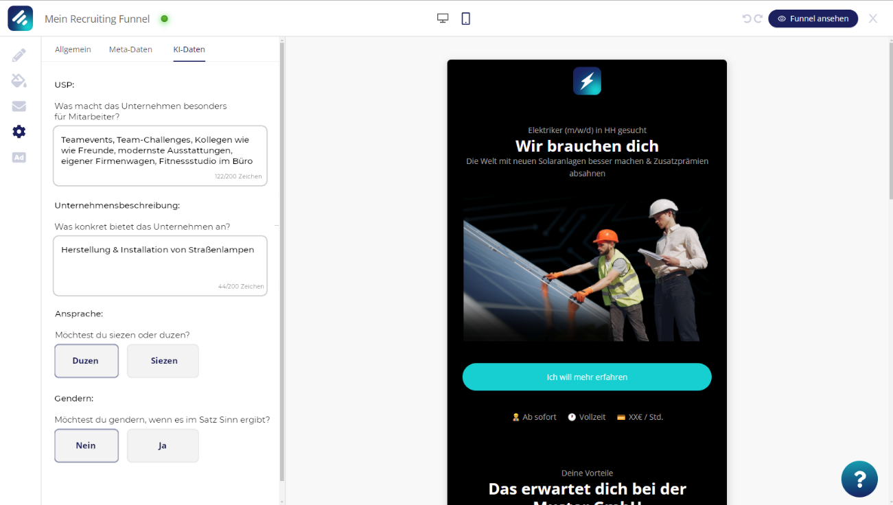
Task: Click the Funnel ansehen button
Action: click(813, 19)
